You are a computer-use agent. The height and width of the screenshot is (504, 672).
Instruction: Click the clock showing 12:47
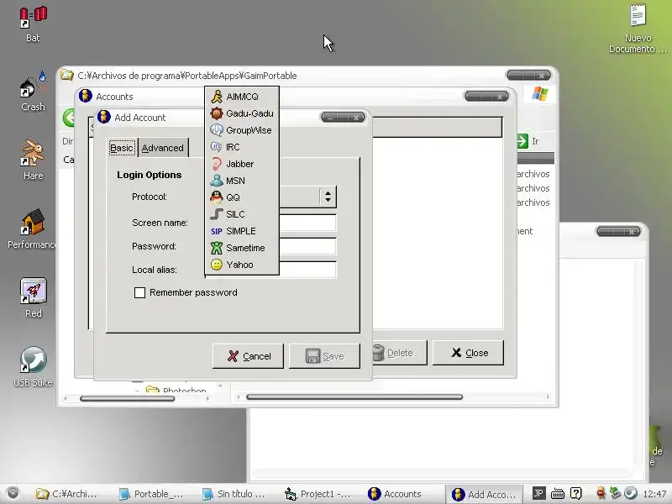tap(654, 494)
